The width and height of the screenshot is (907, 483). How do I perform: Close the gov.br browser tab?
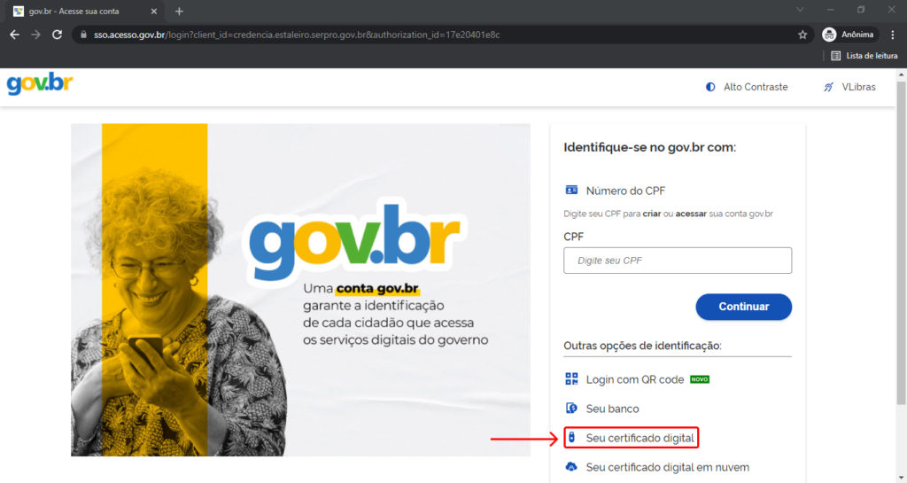[154, 11]
